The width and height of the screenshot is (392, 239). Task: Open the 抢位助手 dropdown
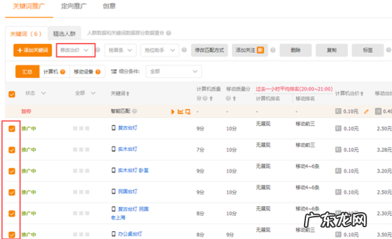tap(160, 51)
